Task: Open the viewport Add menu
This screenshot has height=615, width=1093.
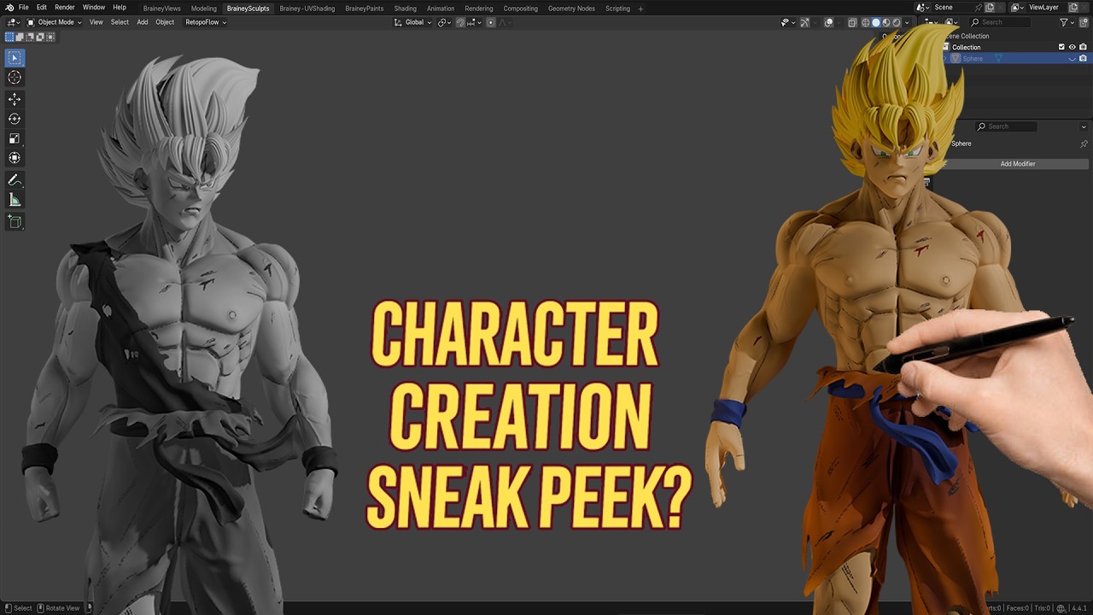Action: pyautogui.click(x=143, y=22)
